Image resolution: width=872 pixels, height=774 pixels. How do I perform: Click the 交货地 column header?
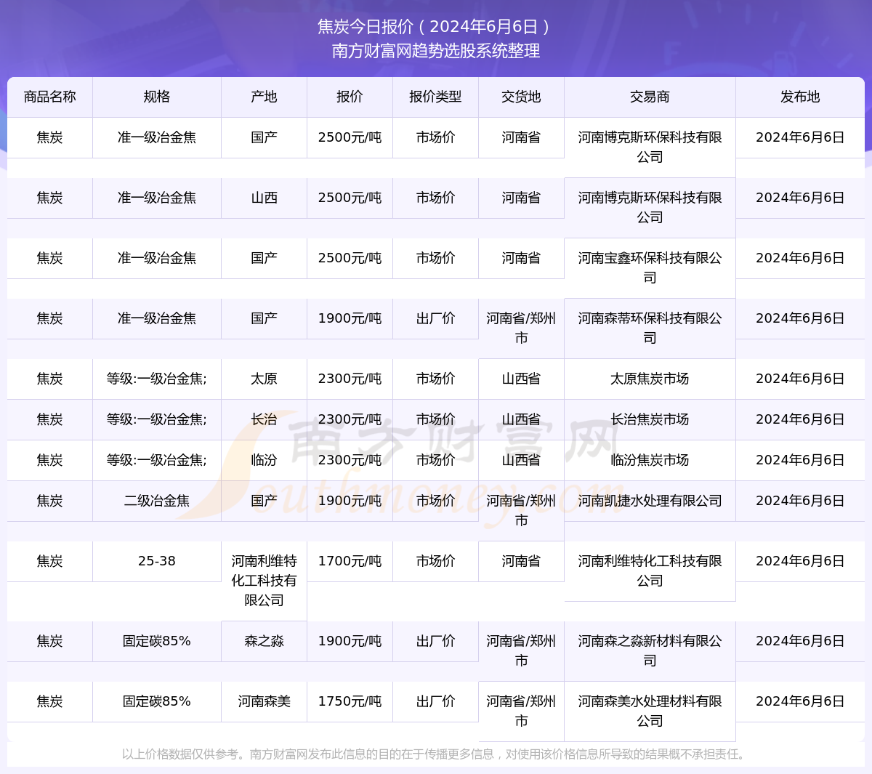(521, 97)
